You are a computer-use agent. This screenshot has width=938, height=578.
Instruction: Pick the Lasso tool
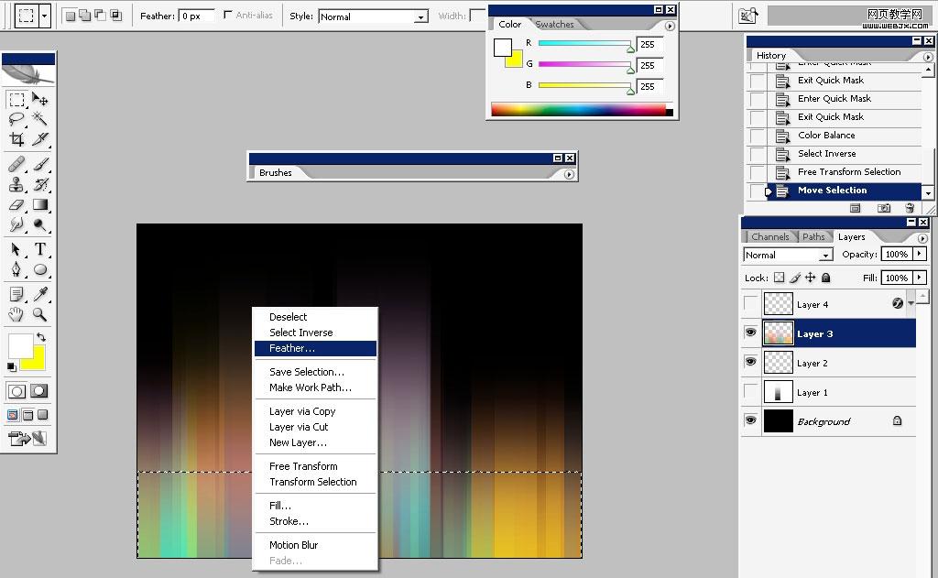pyautogui.click(x=16, y=119)
